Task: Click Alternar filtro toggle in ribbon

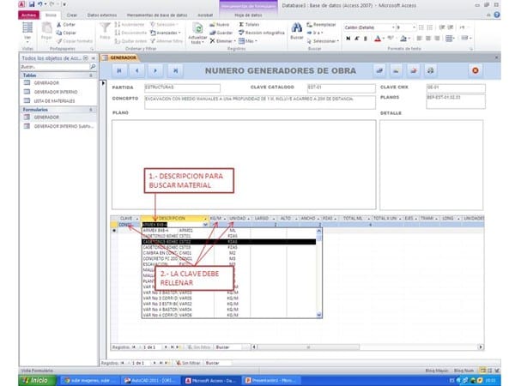Action: 167,41
